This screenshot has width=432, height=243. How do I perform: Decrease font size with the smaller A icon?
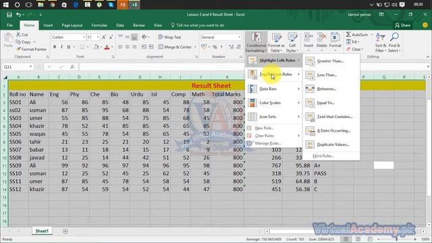(x=111, y=37)
